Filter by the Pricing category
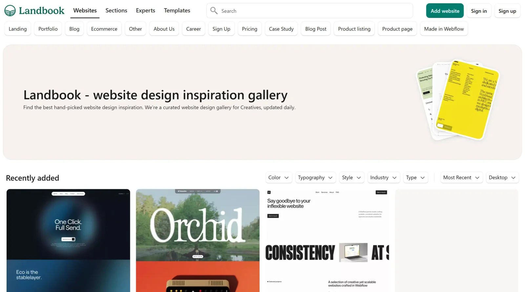 click(249, 29)
